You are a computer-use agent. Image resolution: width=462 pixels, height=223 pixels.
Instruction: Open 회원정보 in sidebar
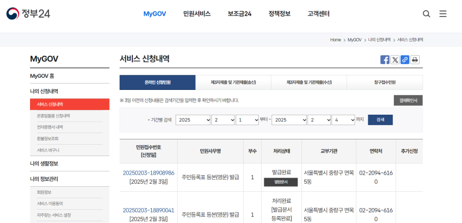click(44, 192)
